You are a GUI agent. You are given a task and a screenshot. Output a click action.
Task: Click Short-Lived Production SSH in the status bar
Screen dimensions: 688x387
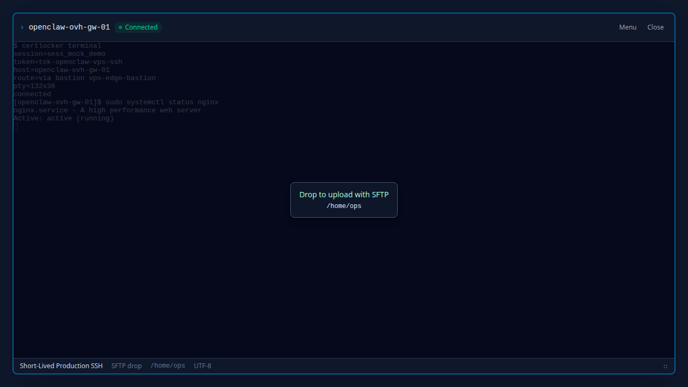[61, 366]
